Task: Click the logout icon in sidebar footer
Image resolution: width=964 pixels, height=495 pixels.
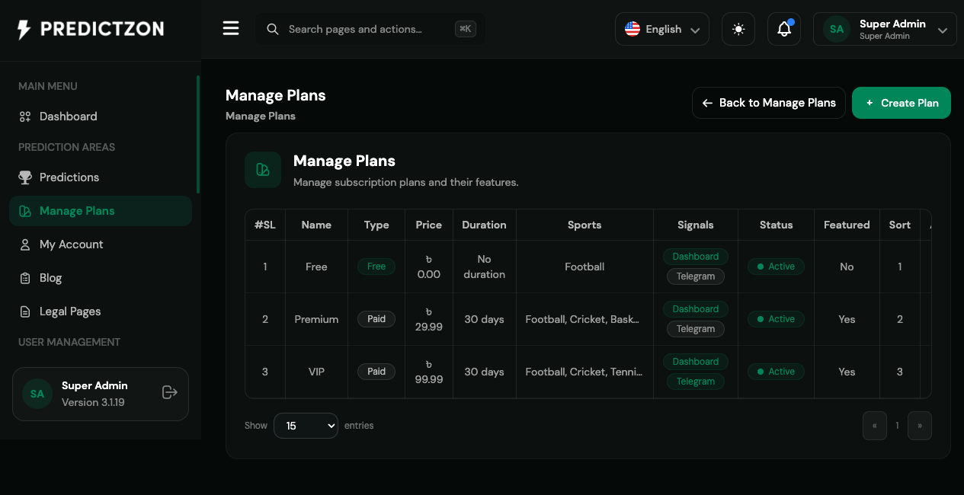Action: [170, 392]
